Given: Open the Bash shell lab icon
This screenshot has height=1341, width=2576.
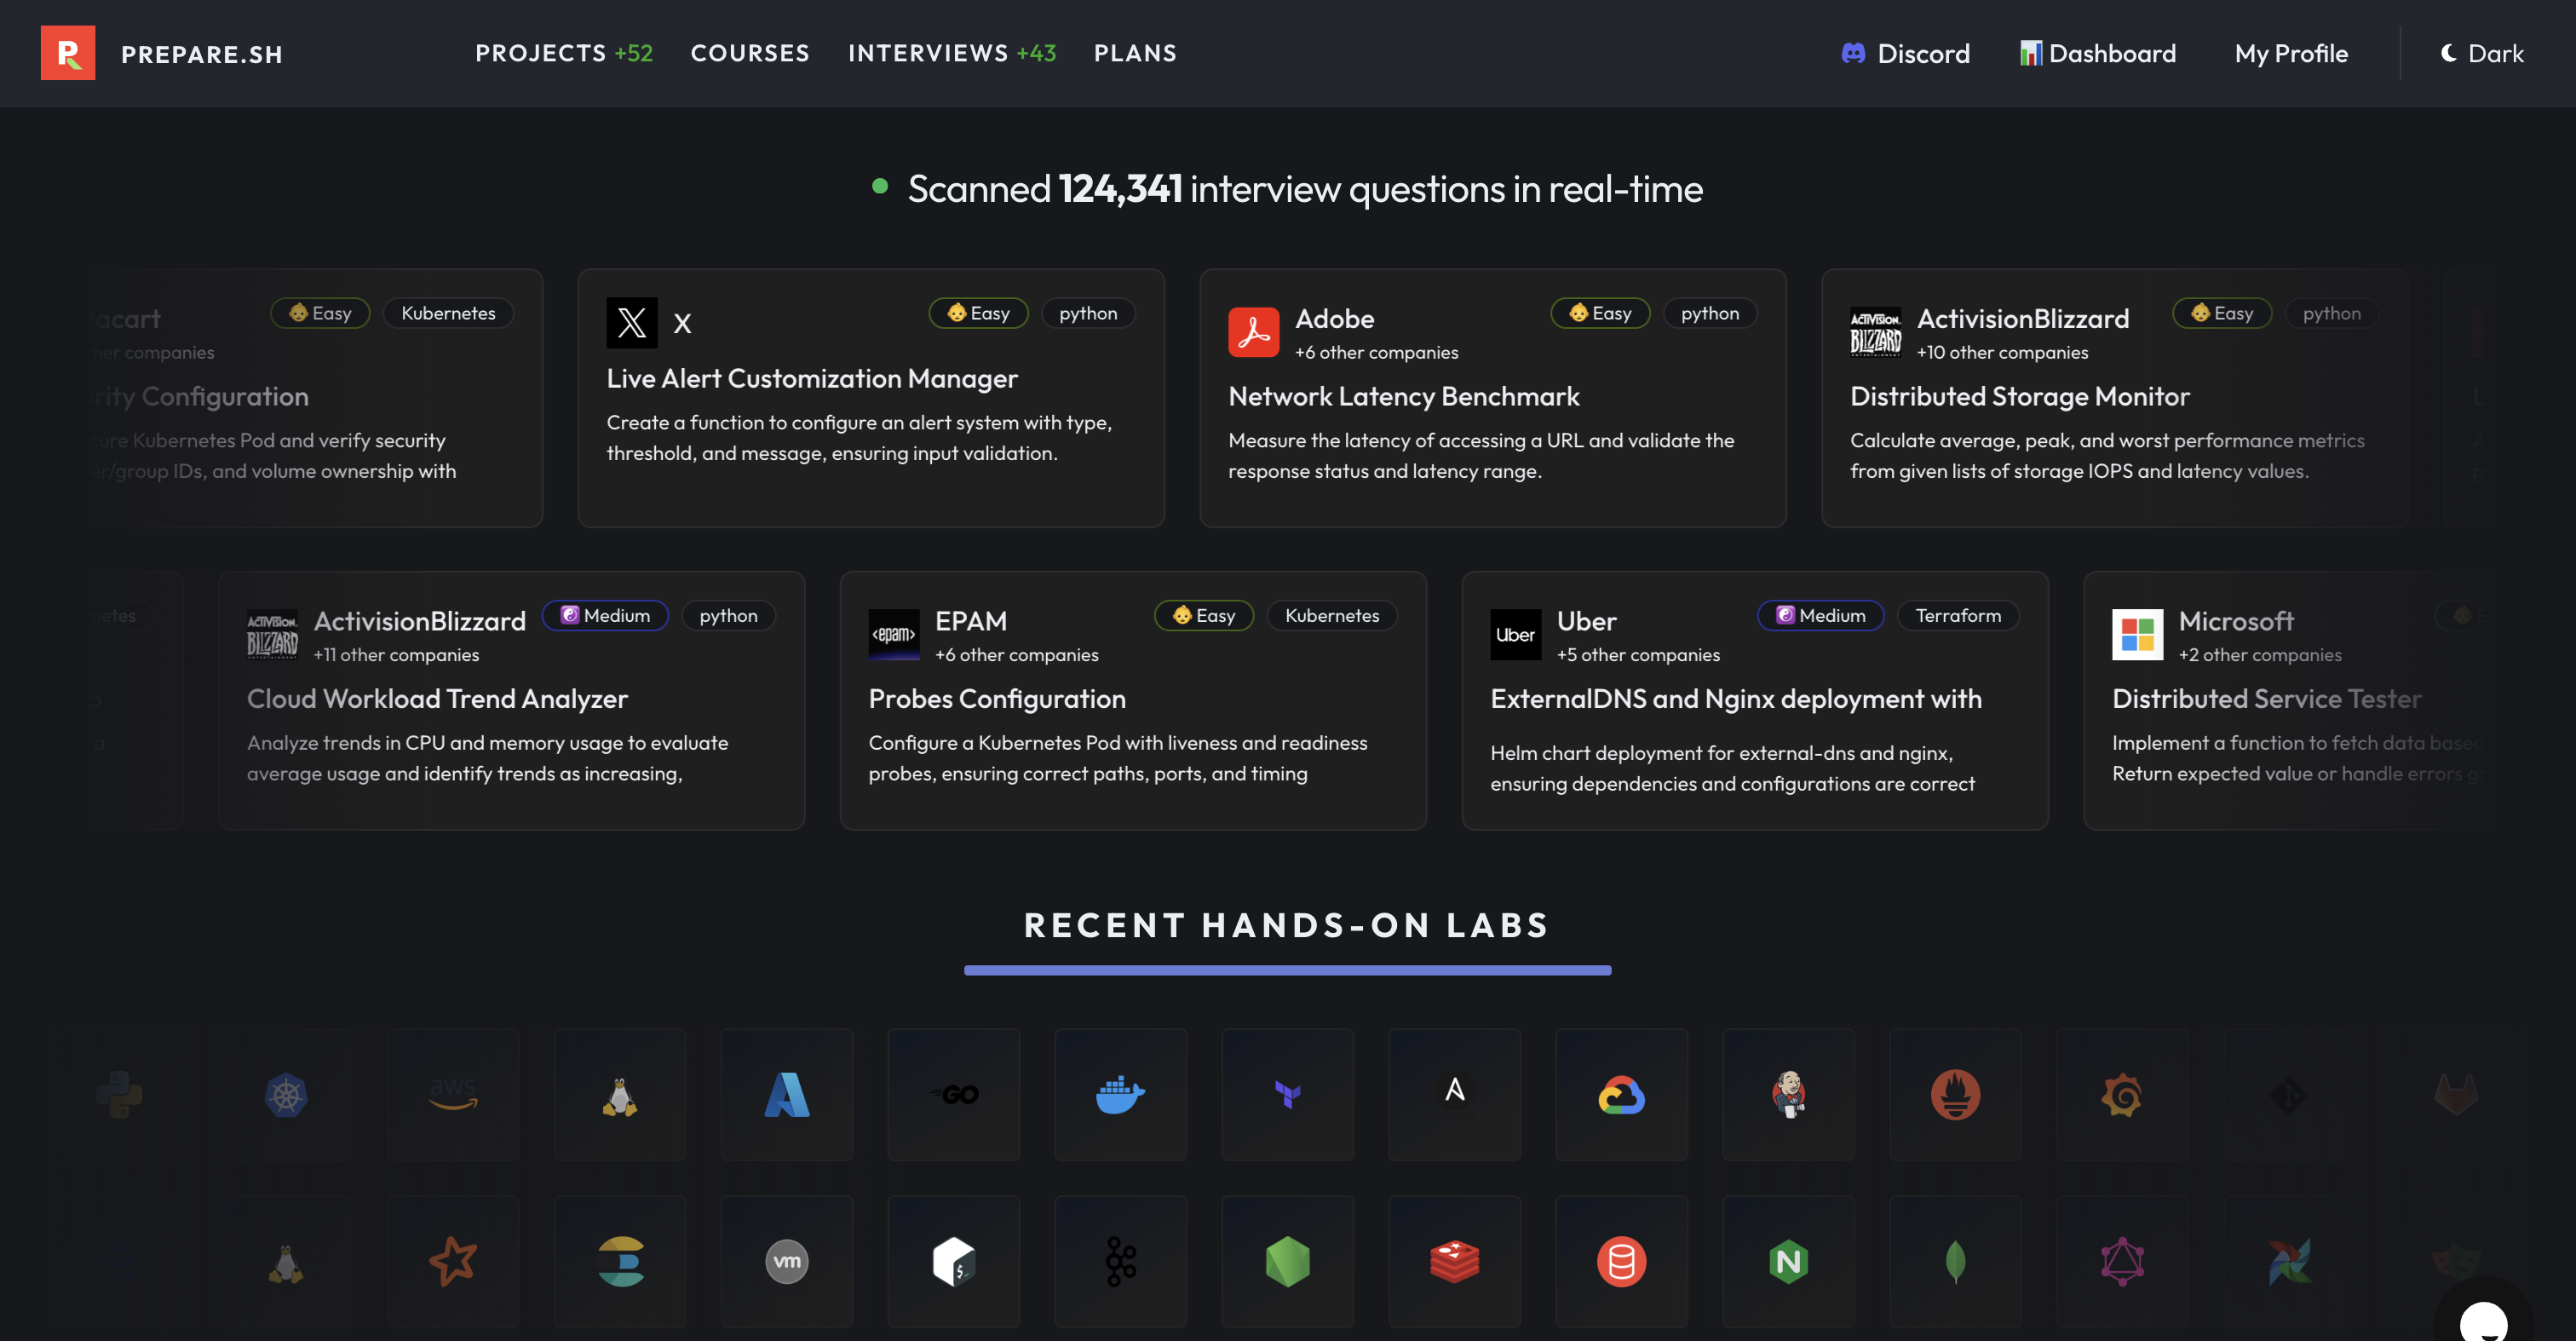Looking at the screenshot, I should pos(954,1262).
